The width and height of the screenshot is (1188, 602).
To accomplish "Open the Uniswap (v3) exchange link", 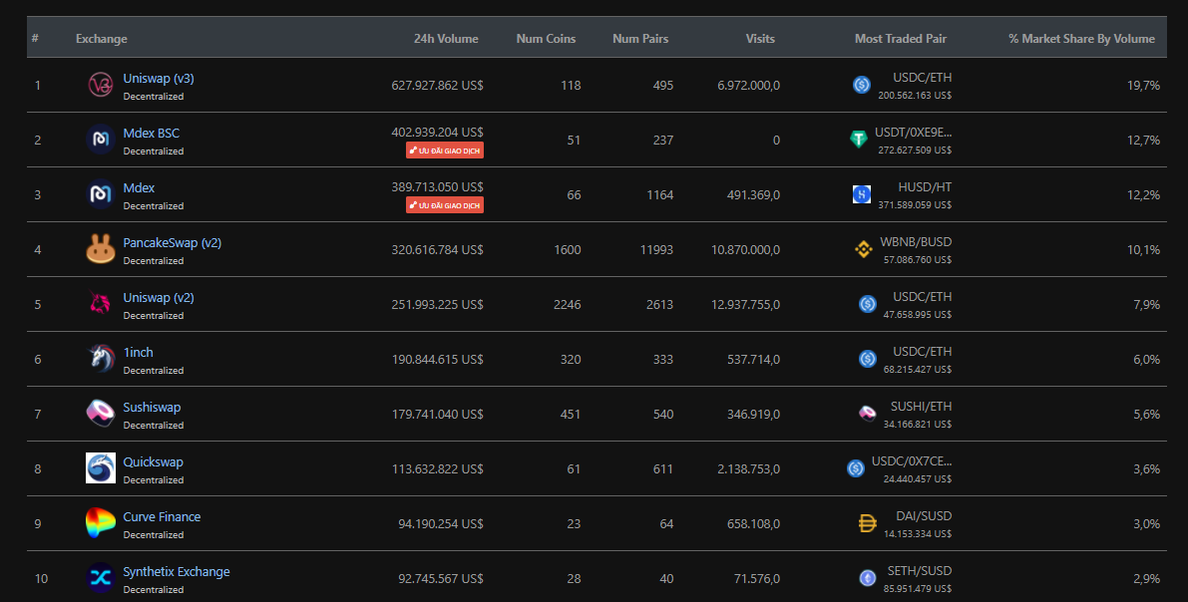I will (x=159, y=79).
